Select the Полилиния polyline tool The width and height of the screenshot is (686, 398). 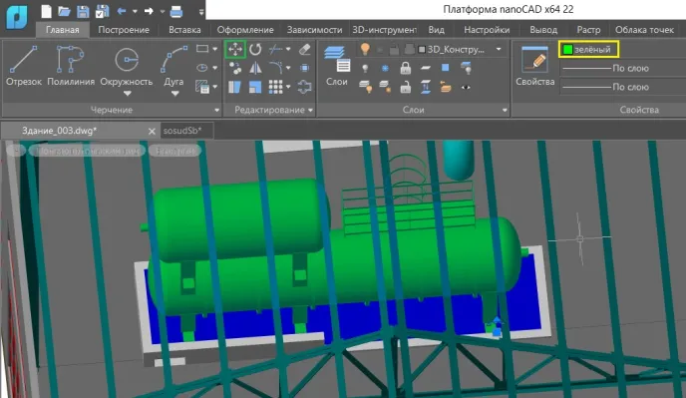point(71,66)
